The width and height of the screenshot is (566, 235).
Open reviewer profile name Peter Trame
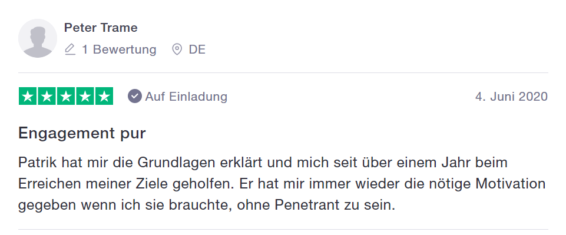pyautogui.click(x=101, y=28)
